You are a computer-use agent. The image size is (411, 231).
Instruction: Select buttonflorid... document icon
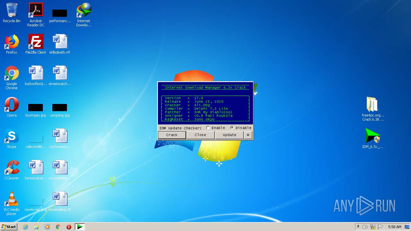[36, 76]
